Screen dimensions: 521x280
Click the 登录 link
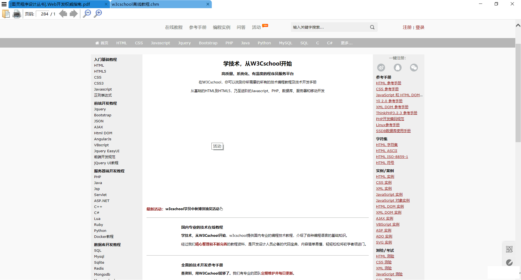[420, 27]
